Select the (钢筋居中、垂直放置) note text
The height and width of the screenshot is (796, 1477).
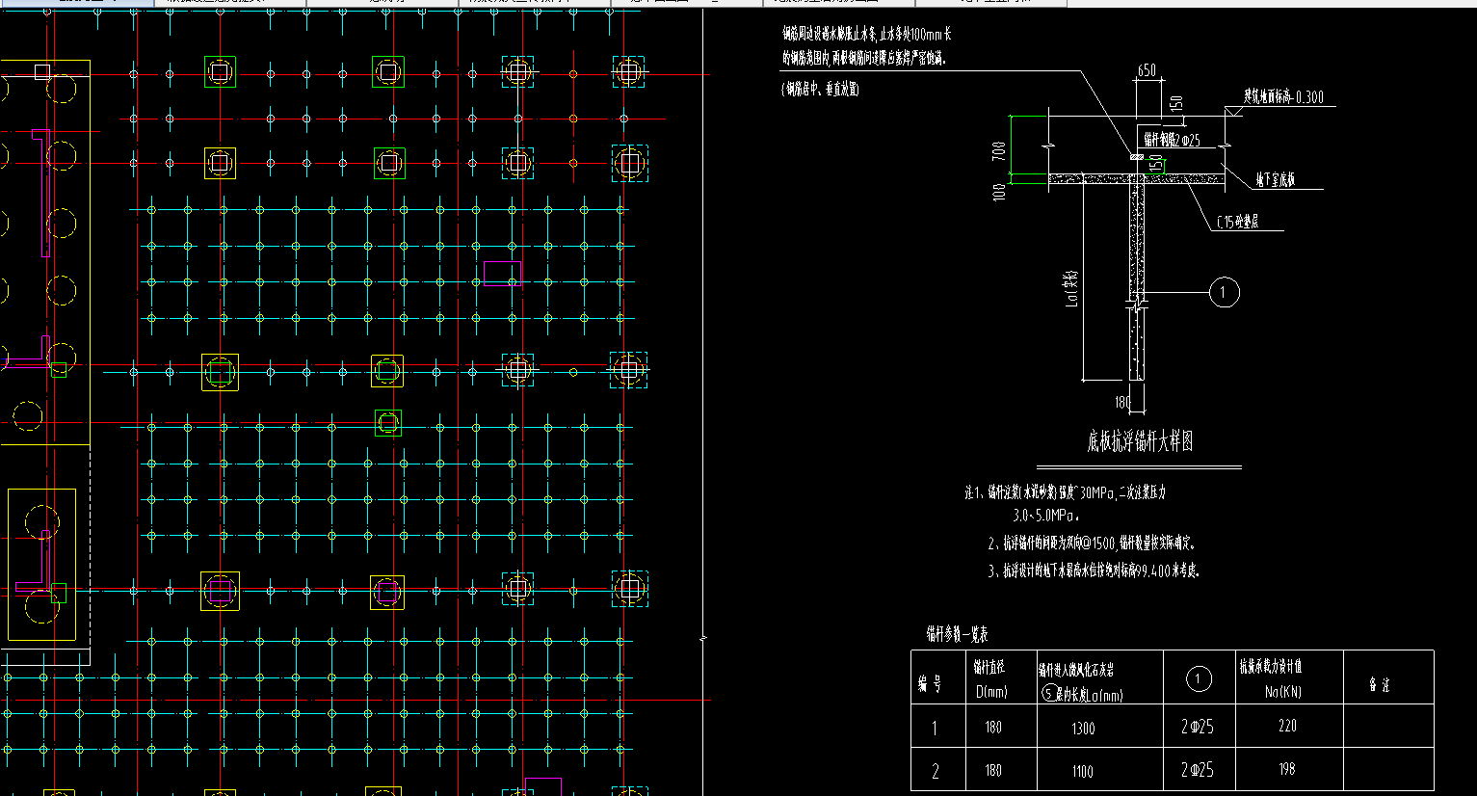820,90
